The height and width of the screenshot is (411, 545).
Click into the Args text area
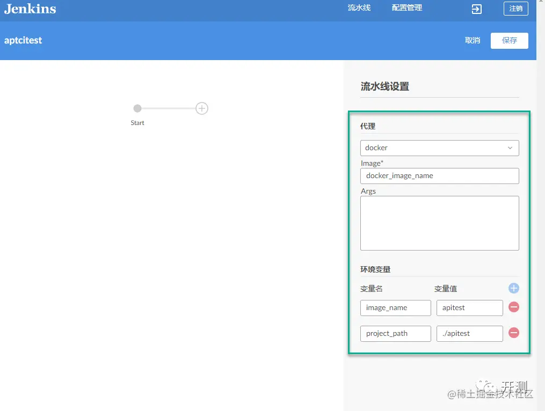439,223
